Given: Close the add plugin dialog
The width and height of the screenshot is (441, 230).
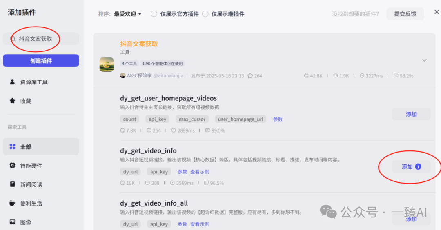Looking at the screenshot, I should point(437,12).
